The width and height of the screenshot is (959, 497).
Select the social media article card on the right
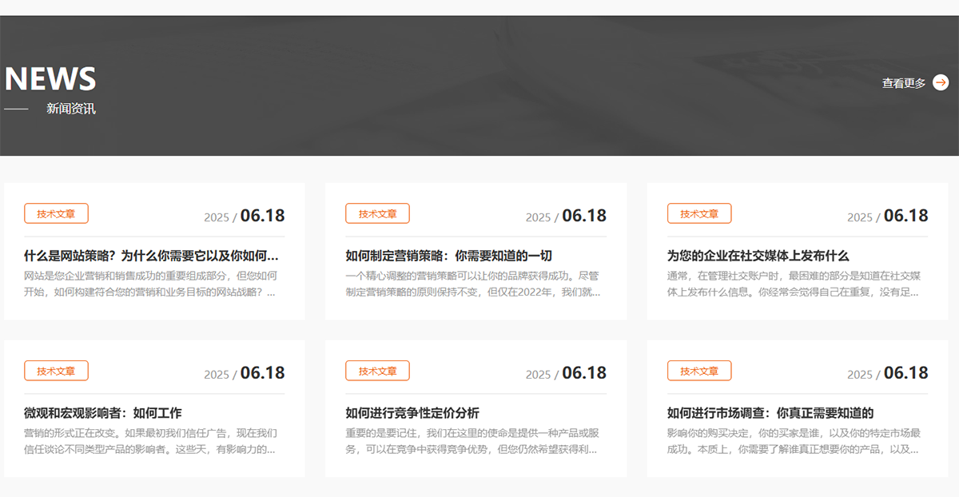pos(797,249)
